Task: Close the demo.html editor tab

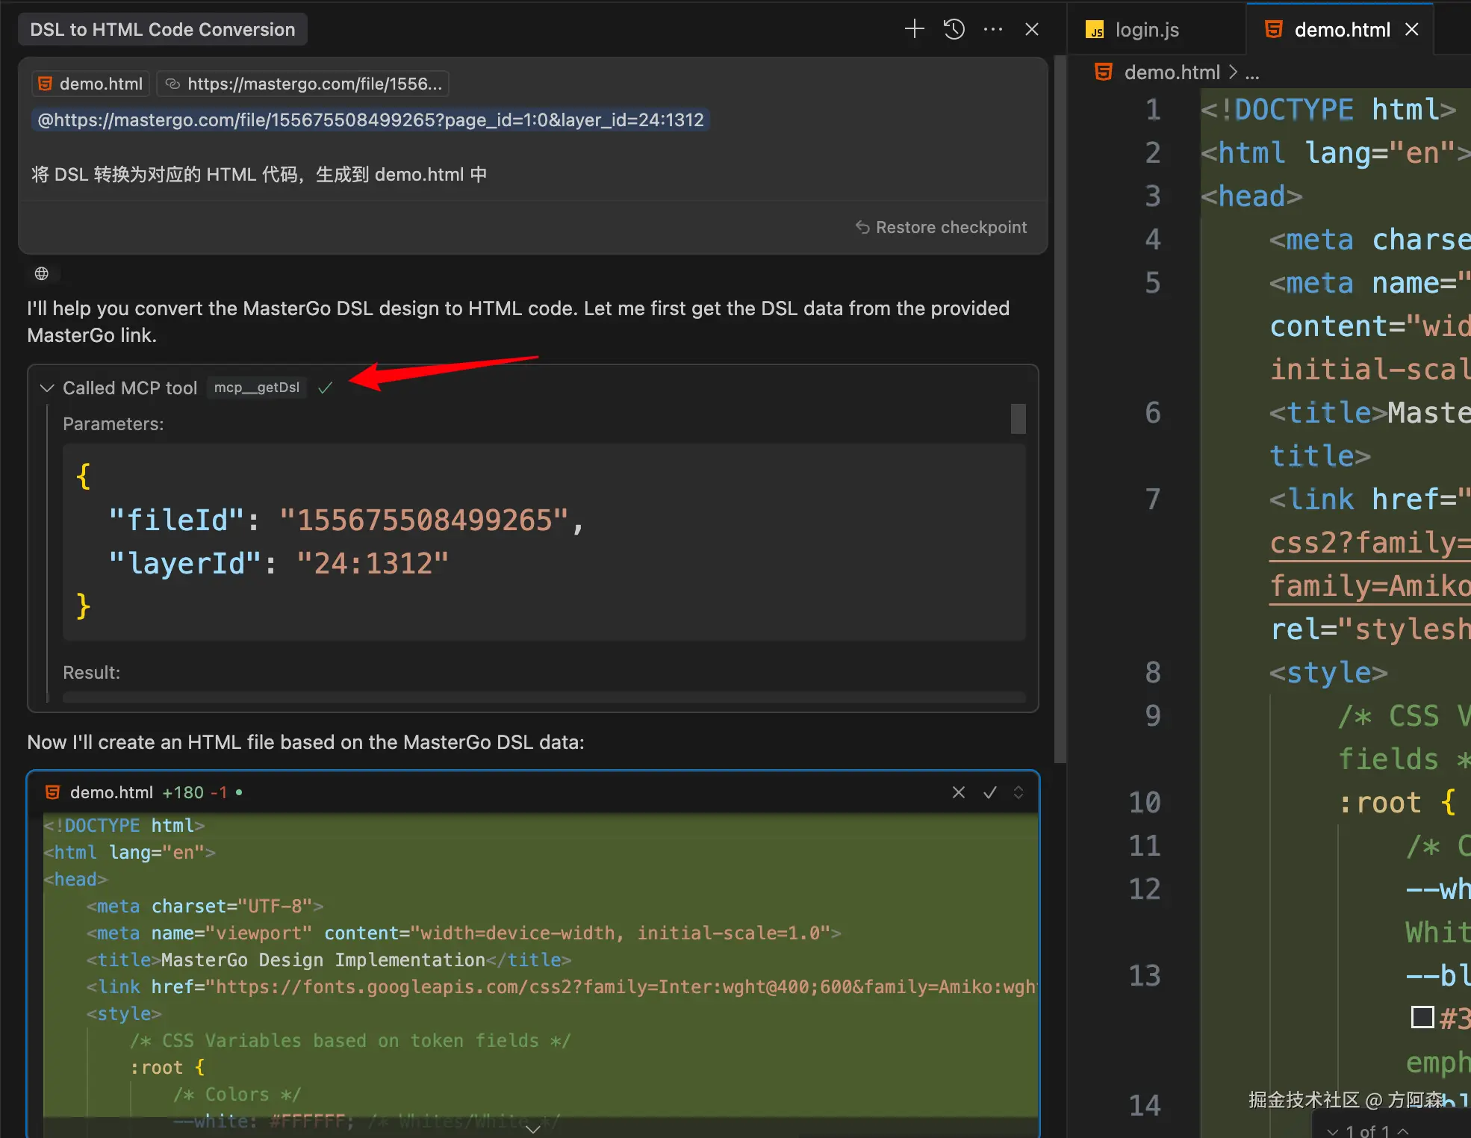Action: [x=1412, y=29]
